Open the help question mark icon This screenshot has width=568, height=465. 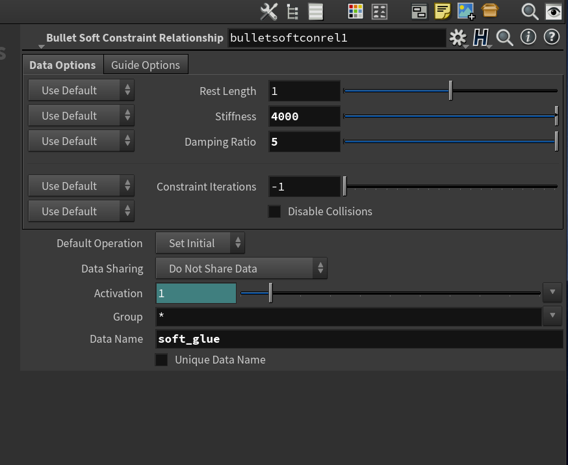click(552, 37)
